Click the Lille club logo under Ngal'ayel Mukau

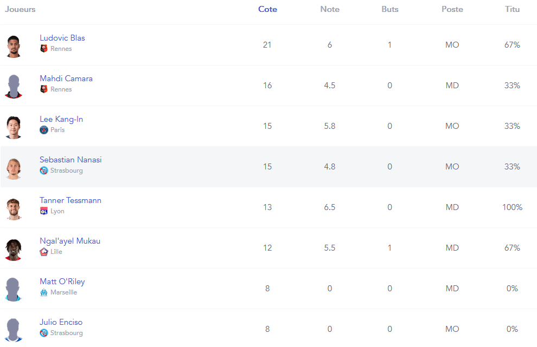[44, 252]
